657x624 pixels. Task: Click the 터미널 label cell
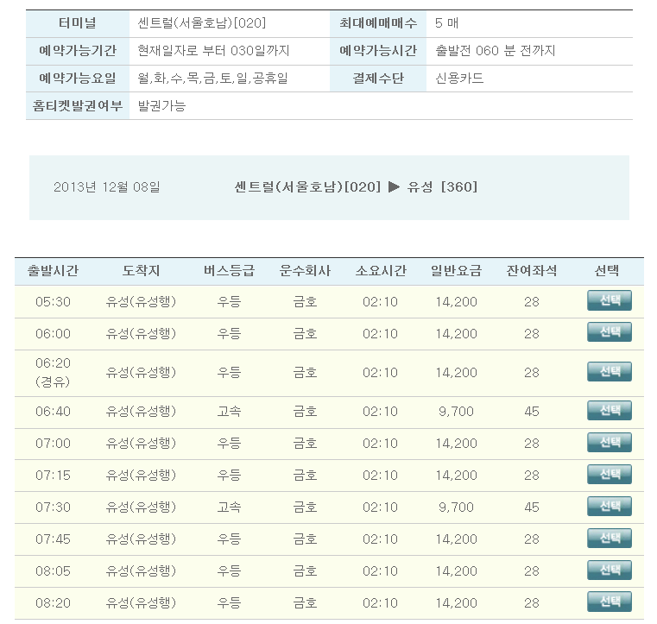point(78,23)
